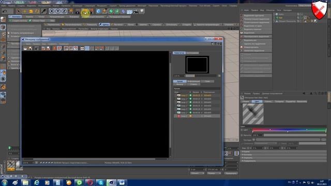331x186 pixels.
Task: Click the Navigator preview thumbnail
Action: coord(197,65)
